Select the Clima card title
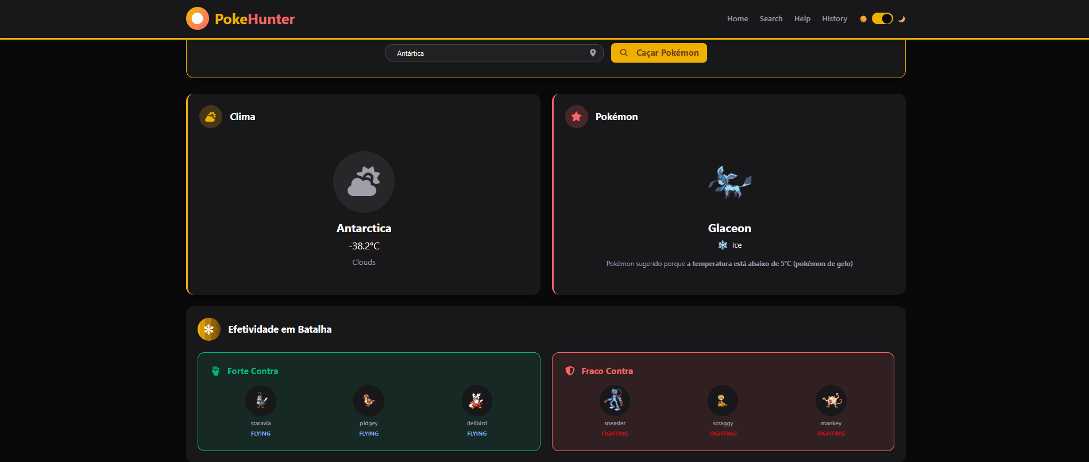This screenshot has width=1089, height=462. pyautogui.click(x=242, y=117)
